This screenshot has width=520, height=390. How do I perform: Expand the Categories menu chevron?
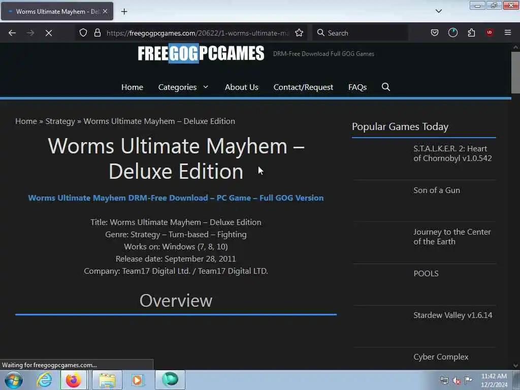(x=206, y=87)
